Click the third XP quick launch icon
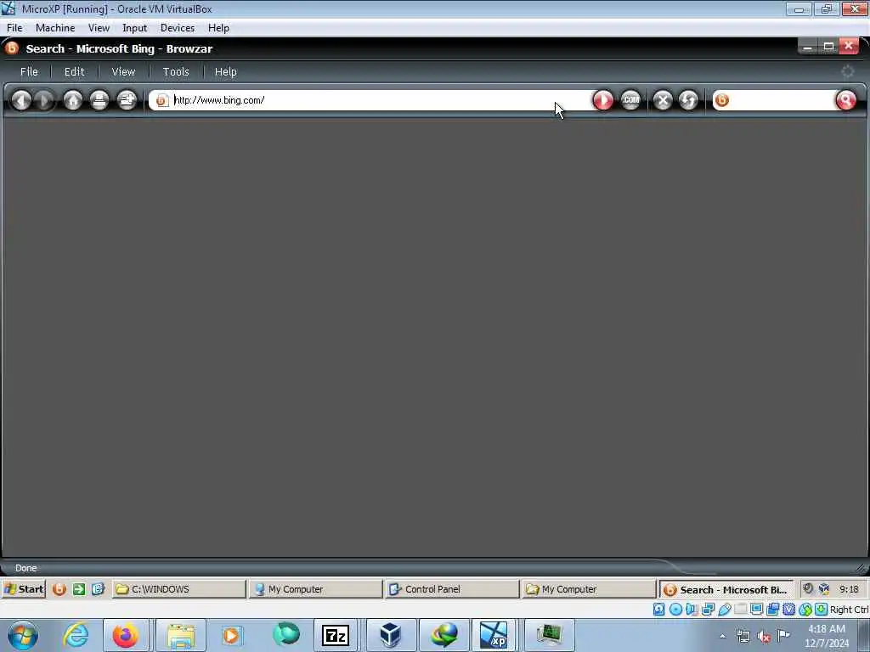This screenshot has height=652, width=870. [99, 589]
